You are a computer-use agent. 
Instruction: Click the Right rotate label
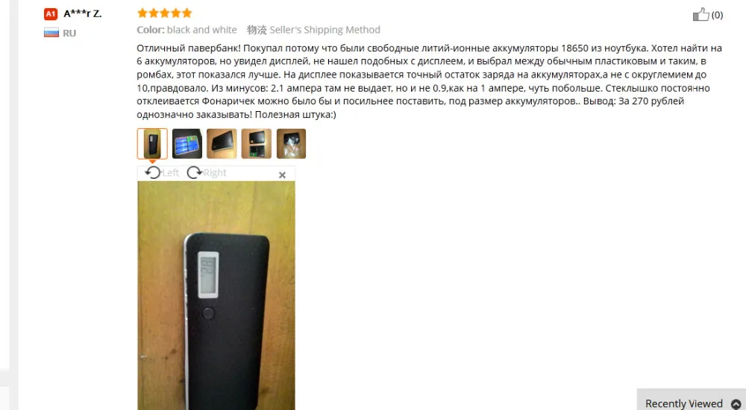(215, 173)
